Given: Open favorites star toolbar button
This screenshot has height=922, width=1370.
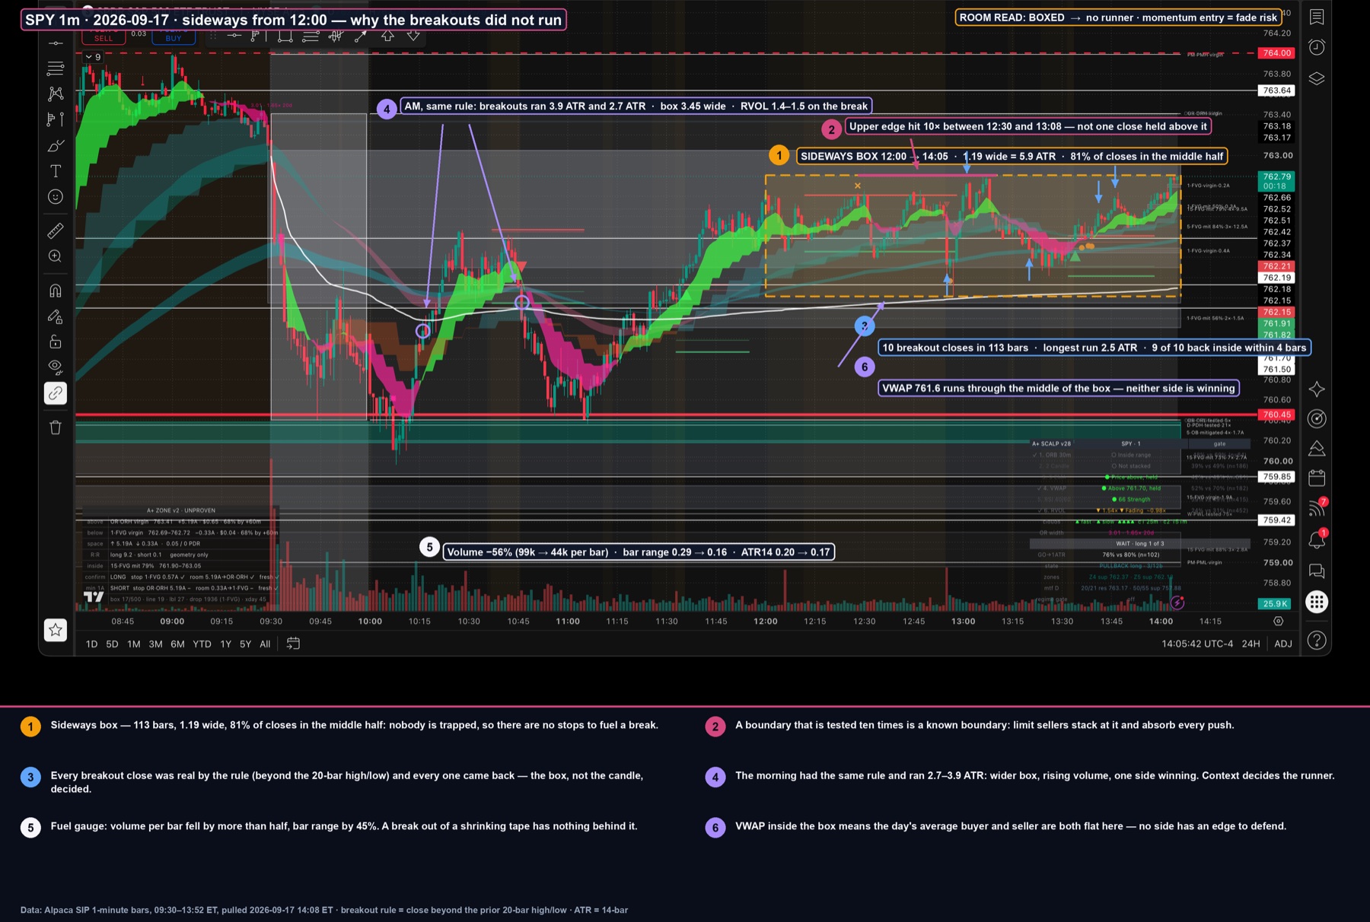Looking at the screenshot, I should [x=56, y=630].
